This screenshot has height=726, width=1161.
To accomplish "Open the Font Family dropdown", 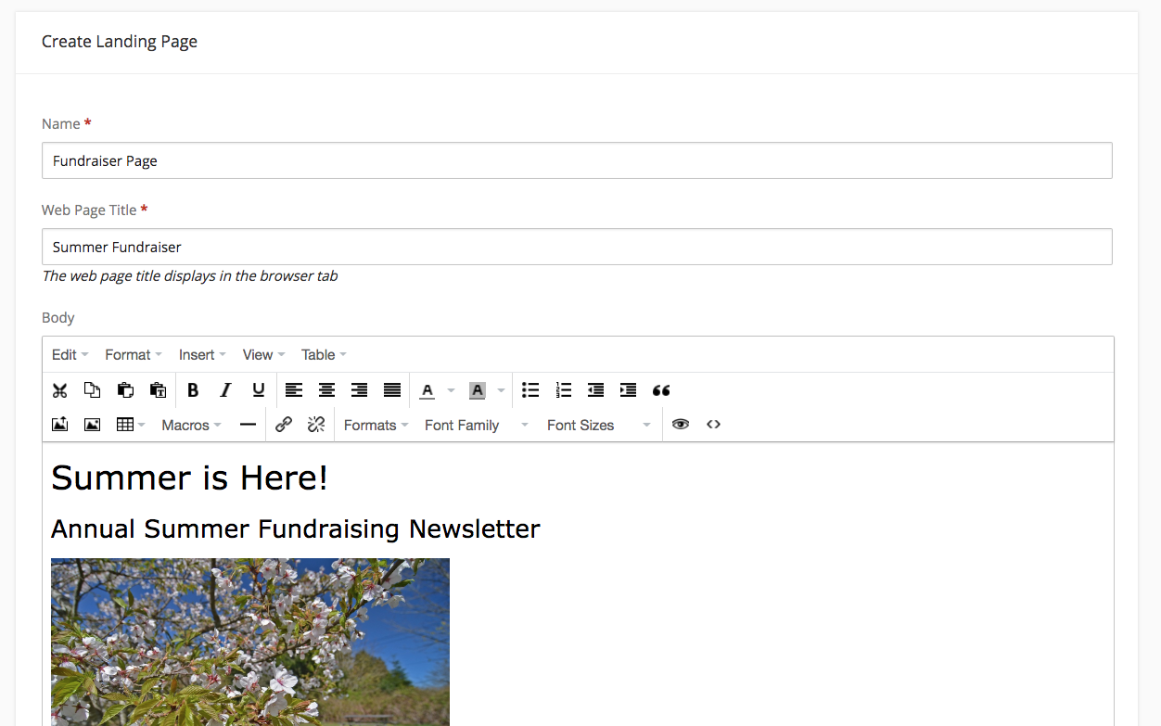I will pyautogui.click(x=462, y=425).
